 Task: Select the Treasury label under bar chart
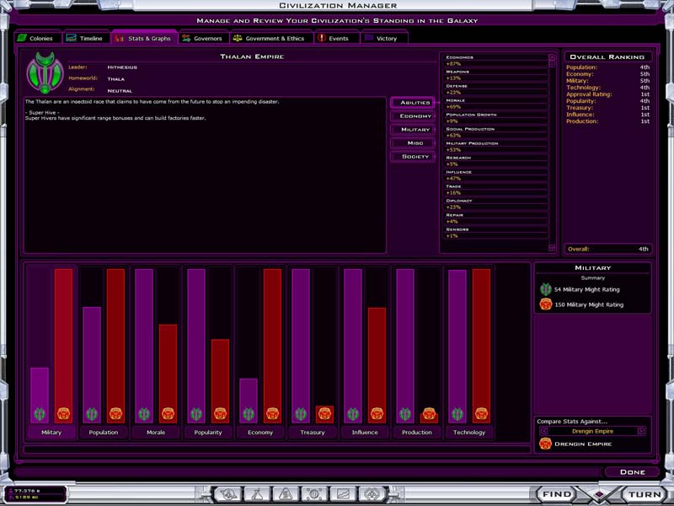[312, 433]
